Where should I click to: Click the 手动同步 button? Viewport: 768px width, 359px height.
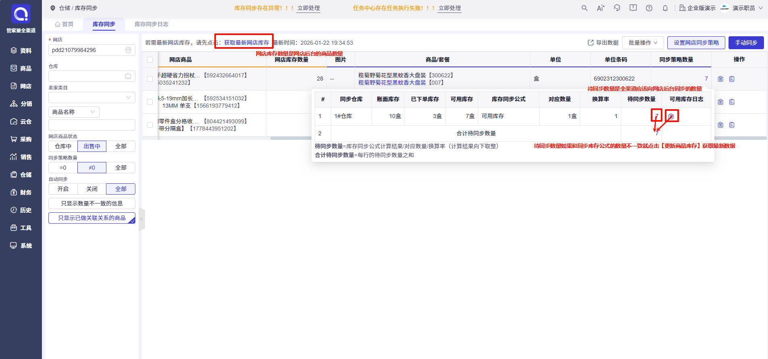746,43
